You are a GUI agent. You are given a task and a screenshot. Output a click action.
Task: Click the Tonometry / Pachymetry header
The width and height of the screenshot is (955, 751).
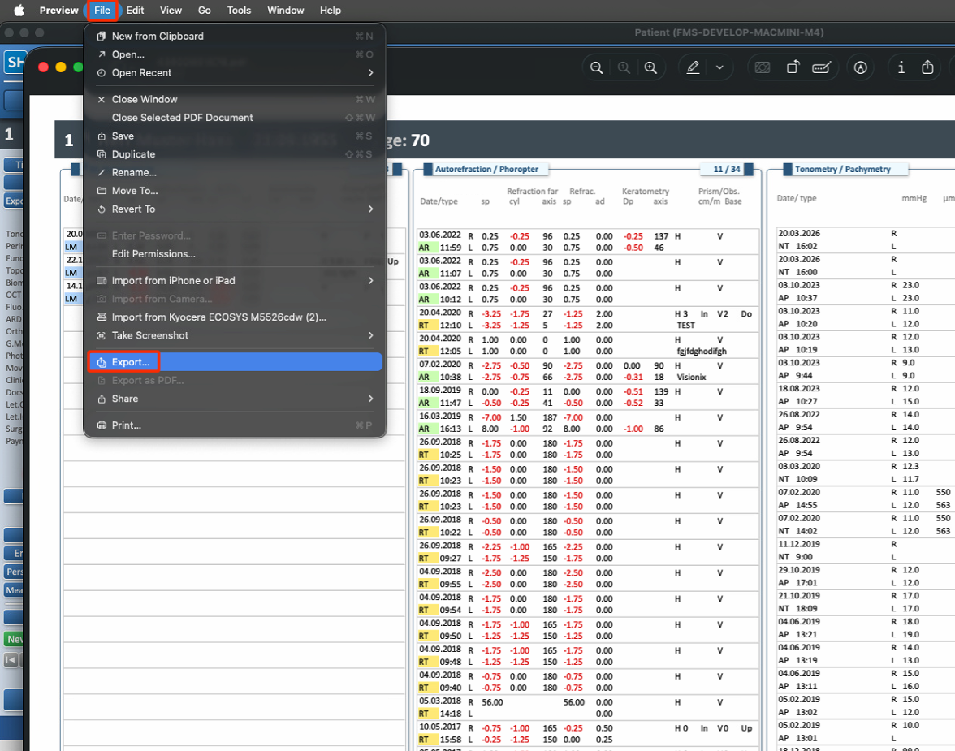click(x=842, y=170)
